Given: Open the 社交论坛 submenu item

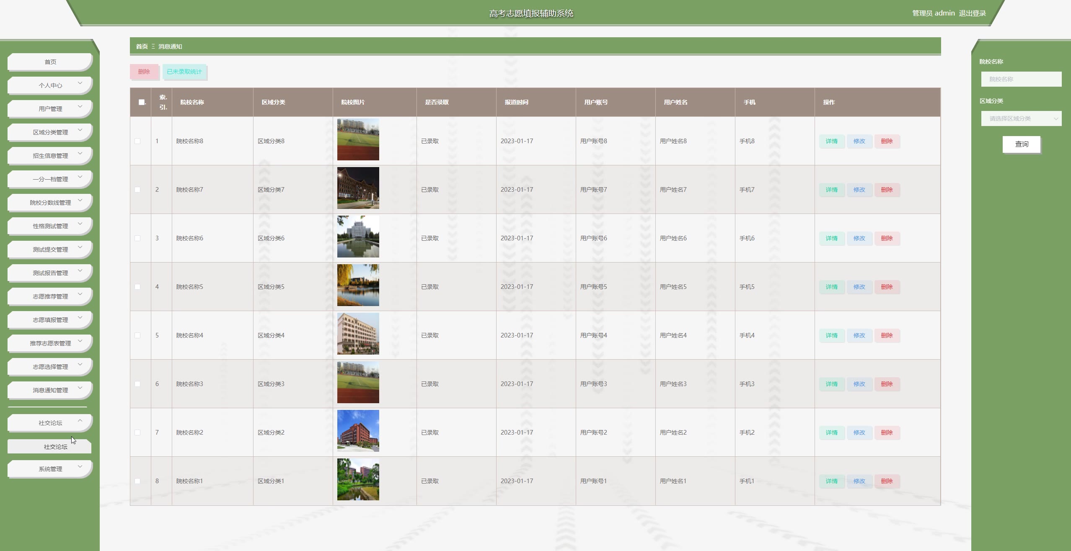Looking at the screenshot, I should point(55,447).
